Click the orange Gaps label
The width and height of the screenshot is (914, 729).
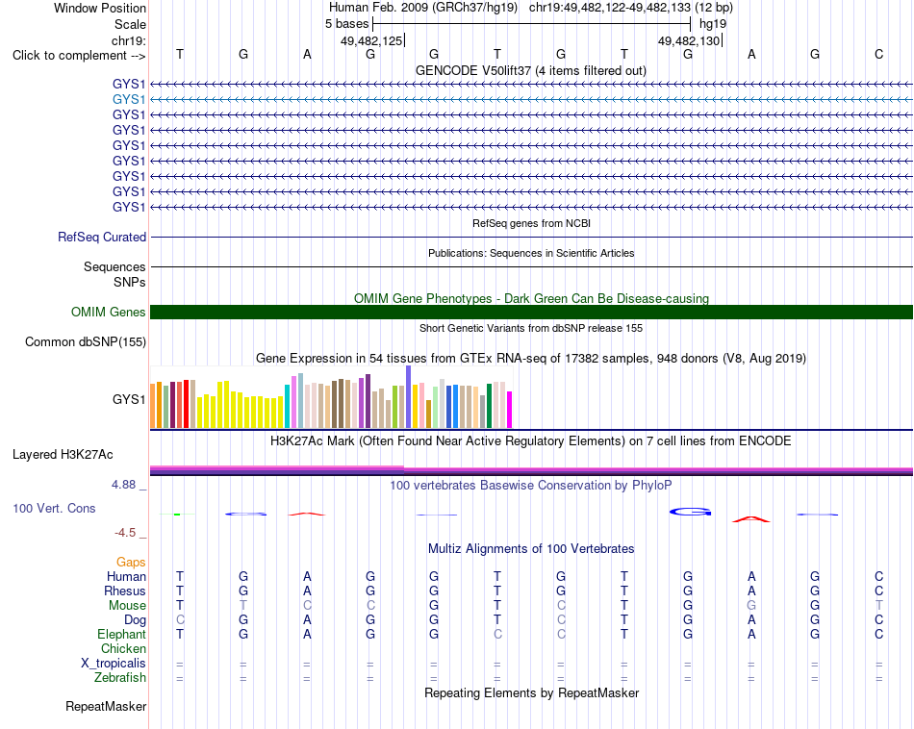point(131,563)
